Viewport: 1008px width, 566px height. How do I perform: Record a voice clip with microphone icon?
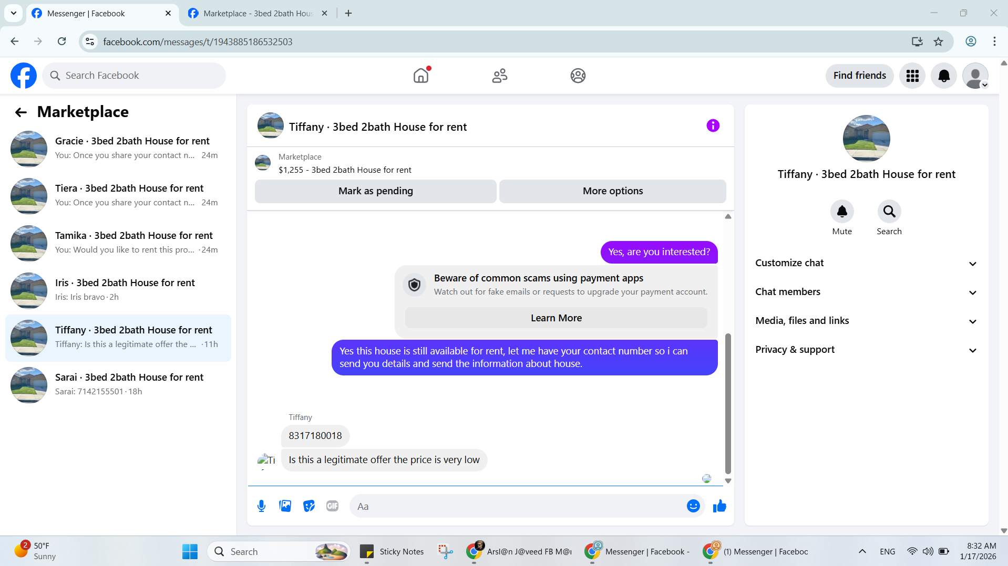point(261,506)
